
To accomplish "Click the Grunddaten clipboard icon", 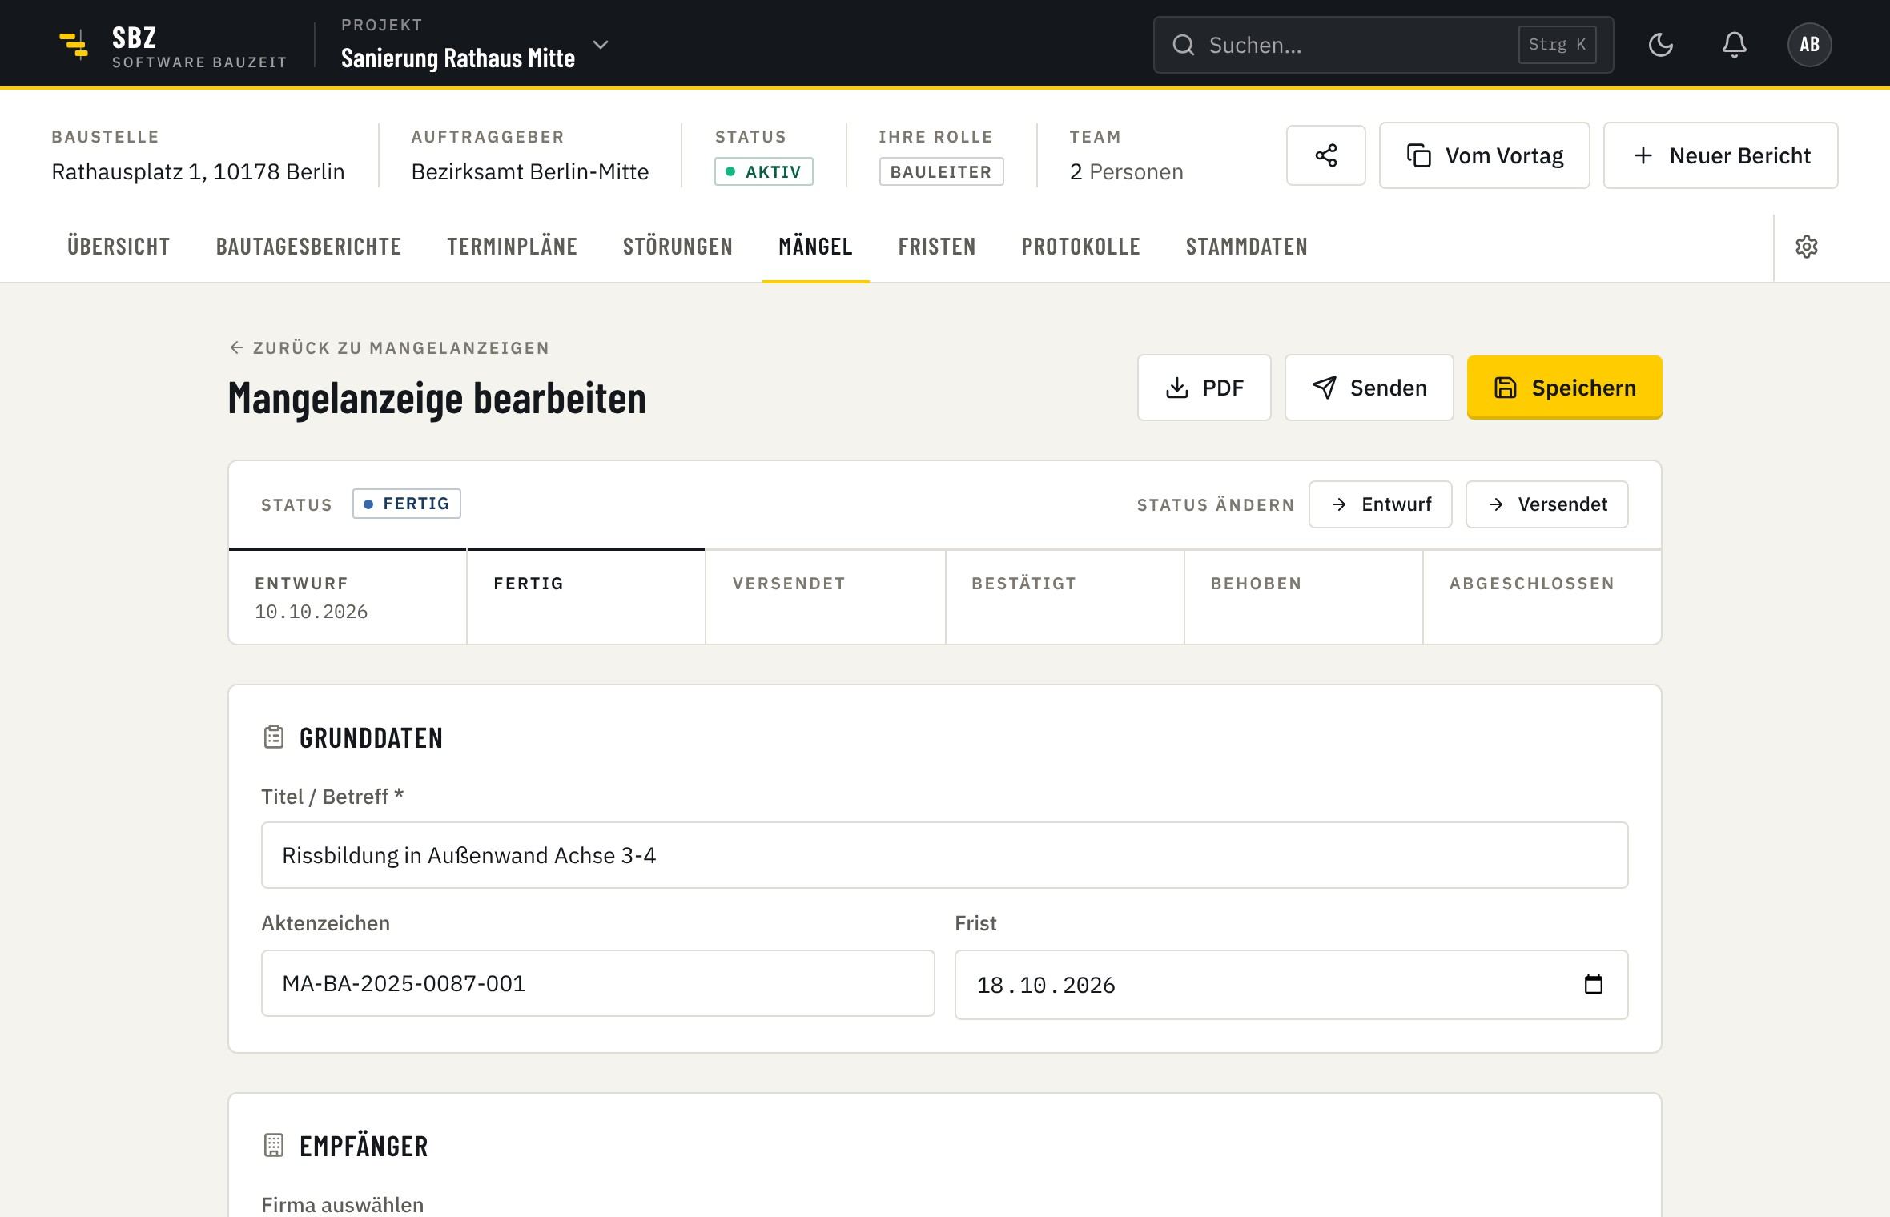I will tap(274, 737).
